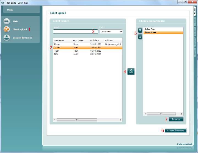Image resolution: width=198 pixels, height=153 pixels.
Task: Add selected client with the Add button
Action: coord(131,71)
